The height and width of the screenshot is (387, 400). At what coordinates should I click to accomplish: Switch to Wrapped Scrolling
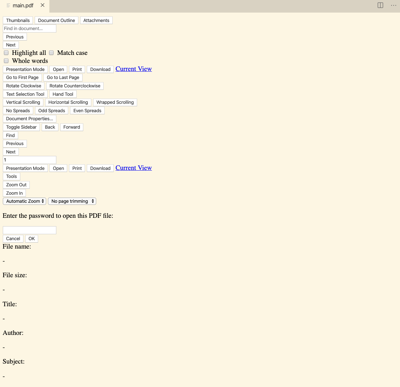point(115,102)
